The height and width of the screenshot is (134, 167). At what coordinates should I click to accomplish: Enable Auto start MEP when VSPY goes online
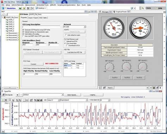(23, 36)
